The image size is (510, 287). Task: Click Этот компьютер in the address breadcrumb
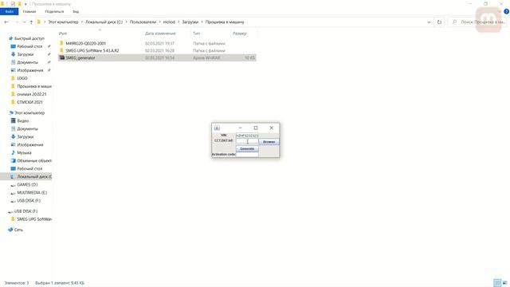[x=64, y=22]
